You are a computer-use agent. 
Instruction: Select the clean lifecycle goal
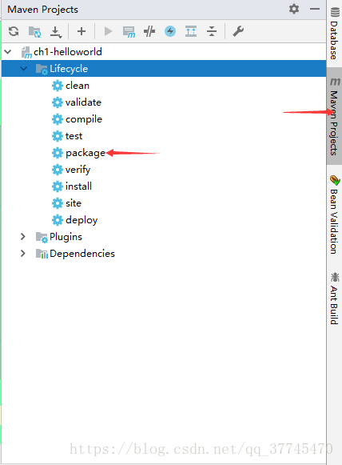(x=78, y=86)
